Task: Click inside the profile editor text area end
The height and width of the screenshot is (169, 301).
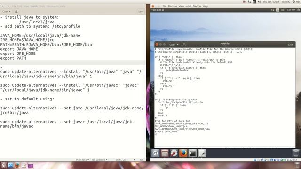Action: [156, 134]
